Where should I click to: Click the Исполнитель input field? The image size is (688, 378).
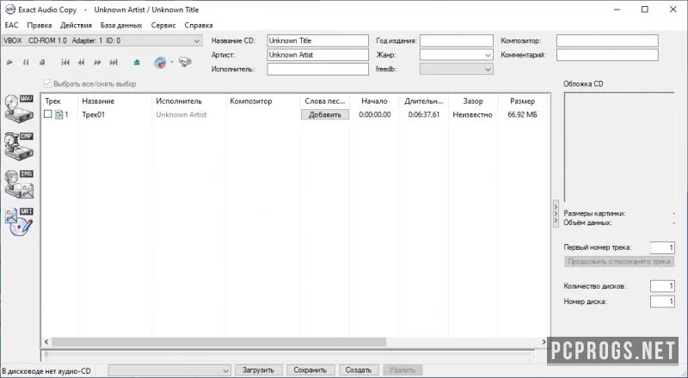point(317,70)
